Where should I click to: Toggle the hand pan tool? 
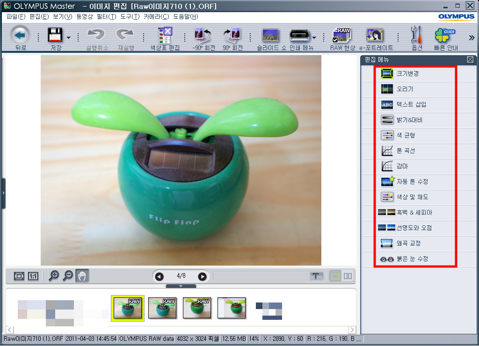point(82,276)
